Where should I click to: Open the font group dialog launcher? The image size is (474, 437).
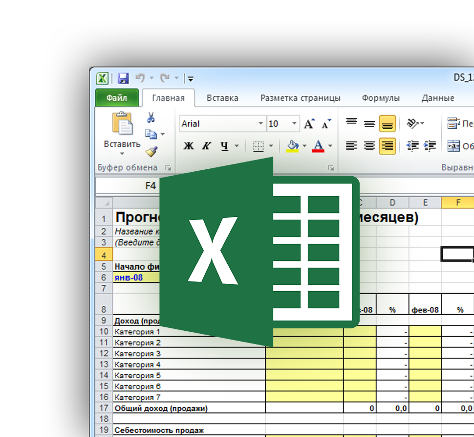point(331,168)
